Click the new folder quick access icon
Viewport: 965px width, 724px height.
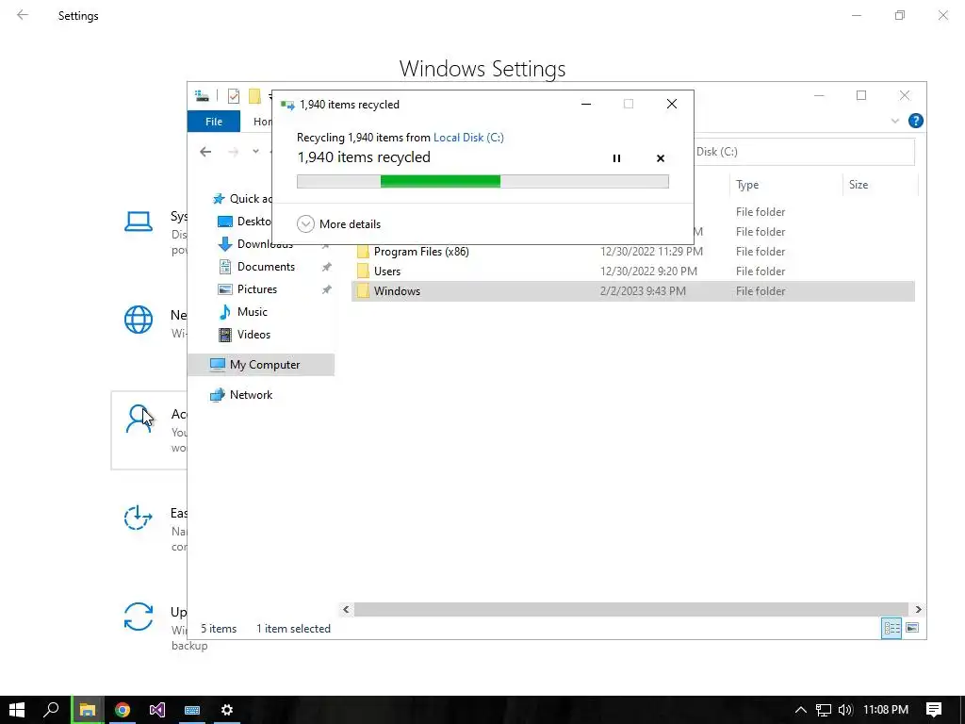[x=254, y=96]
